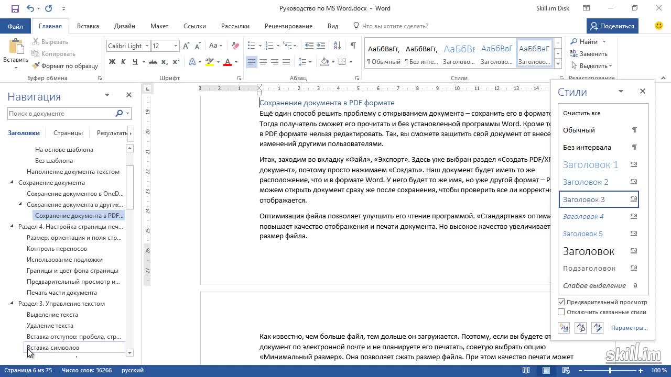Viewport: 671px width, 377px height.
Task: Apply subscript formatting
Action: coord(165,62)
